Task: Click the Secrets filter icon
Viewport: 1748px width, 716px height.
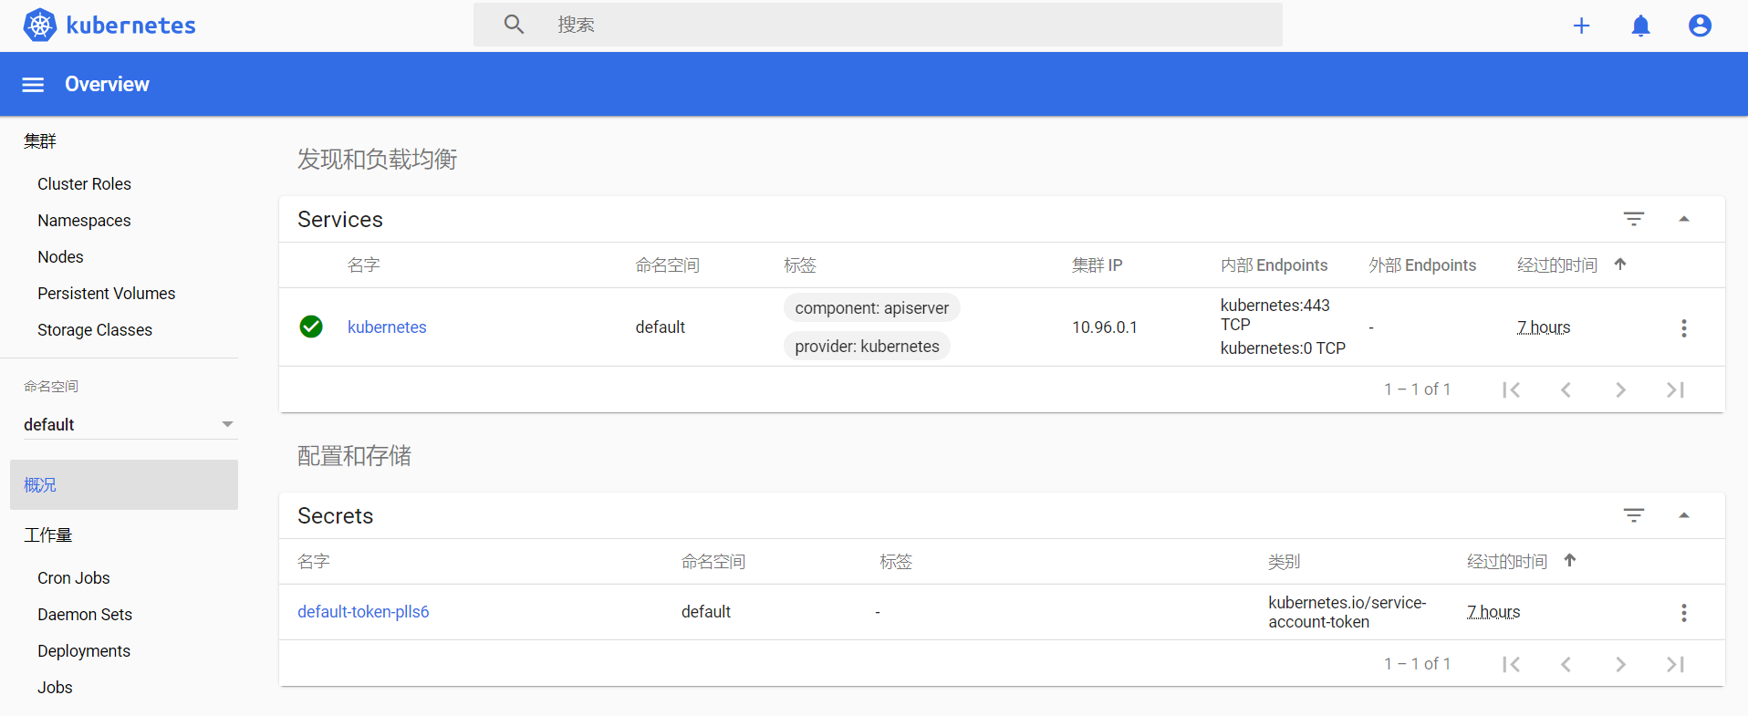Action: pyautogui.click(x=1634, y=515)
